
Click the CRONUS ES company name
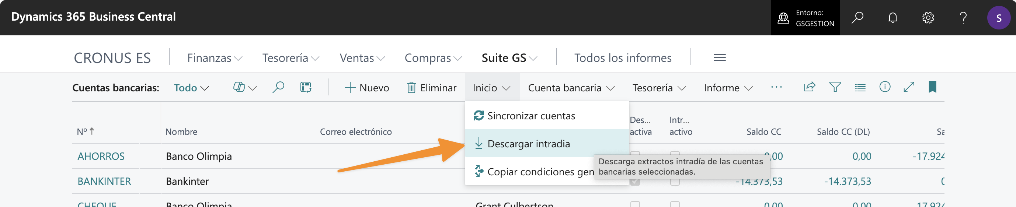pos(112,58)
